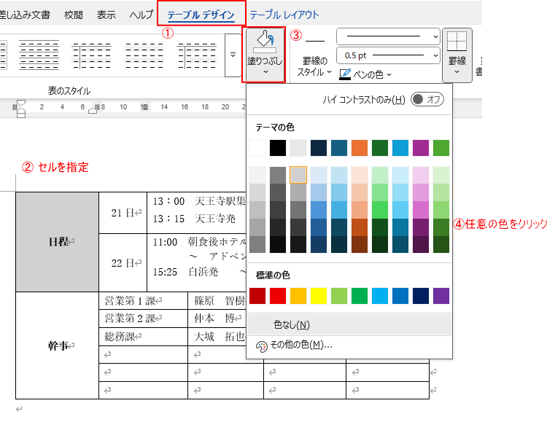Image resolution: width=547 pixels, height=422 pixels.
Task: Pick the standard purple color swatch
Action: (x=441, y=296)
